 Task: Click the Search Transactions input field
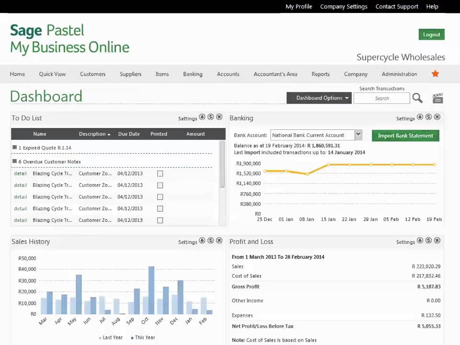click(x=382, y=98)
